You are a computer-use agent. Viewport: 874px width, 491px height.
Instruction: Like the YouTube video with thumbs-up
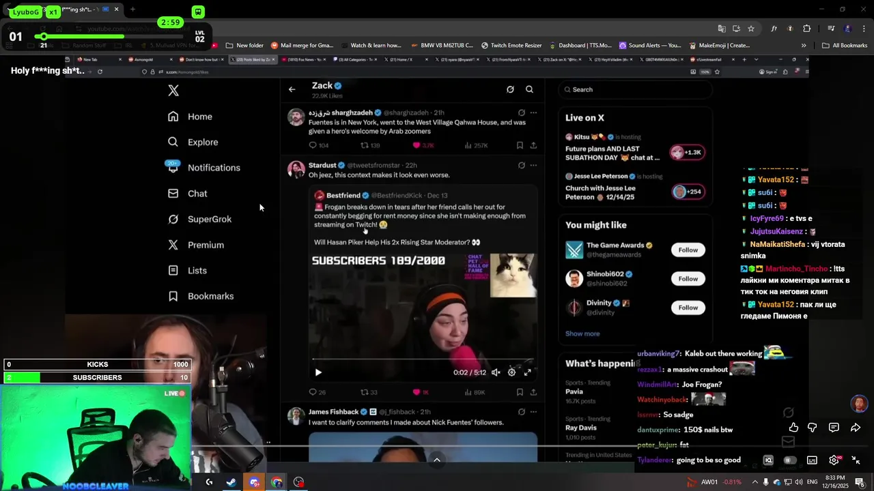tap(793, 428)
